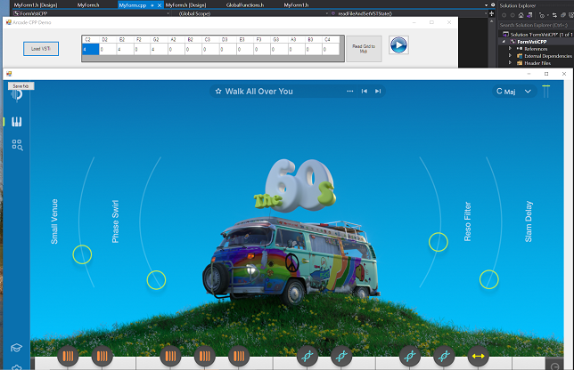The width and height of the screenshot is (574, 370).
Task: Click the A2 column header in grid
Action: click(x=176, y=39)
